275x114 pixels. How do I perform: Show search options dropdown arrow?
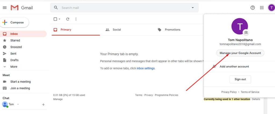[193, 8]
